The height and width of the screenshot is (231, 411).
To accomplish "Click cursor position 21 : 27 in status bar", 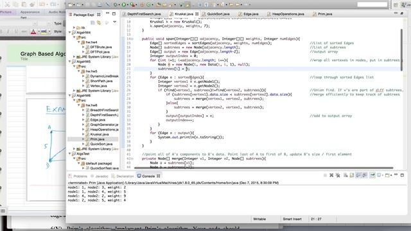I will 316,219.
